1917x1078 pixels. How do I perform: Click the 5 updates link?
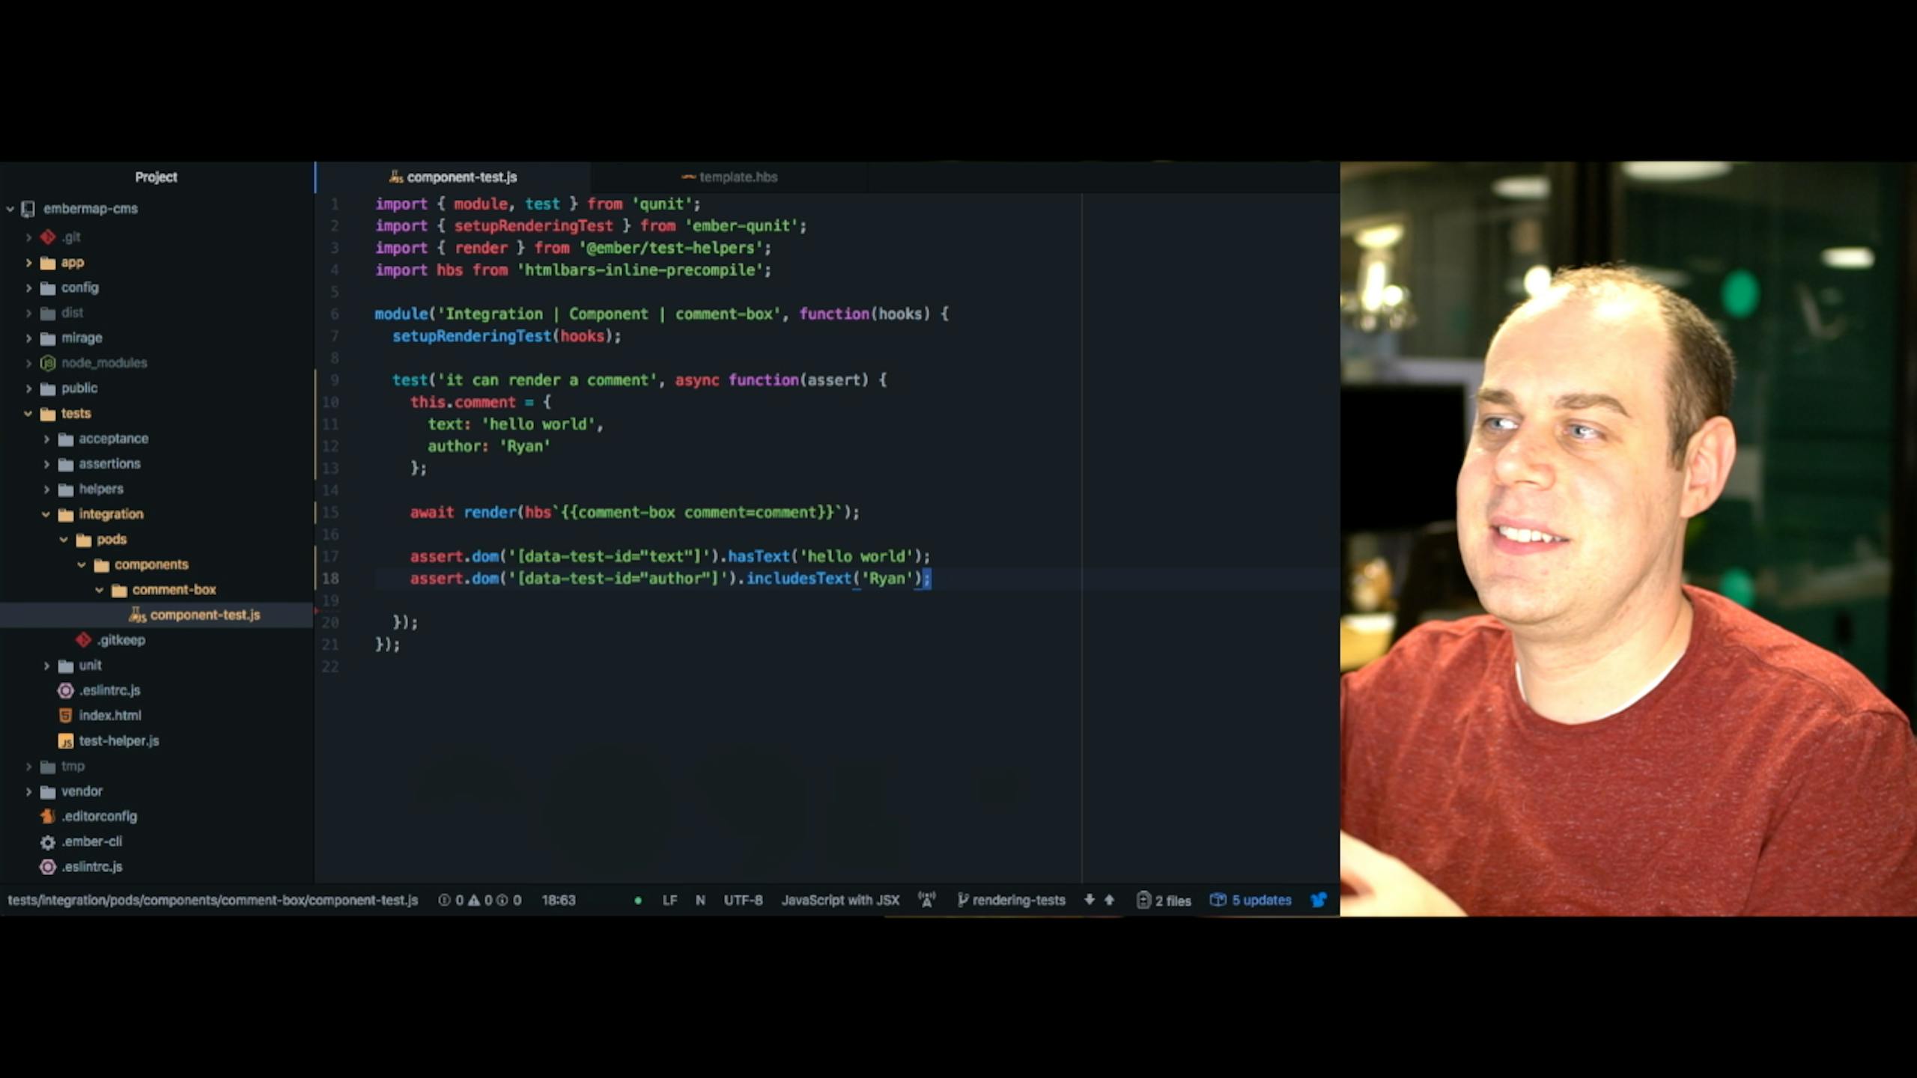(1261, 900)
